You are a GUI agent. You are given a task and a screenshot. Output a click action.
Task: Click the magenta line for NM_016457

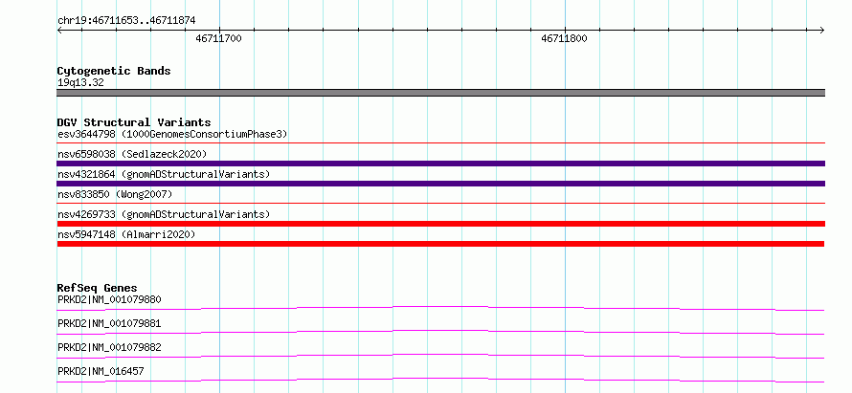(440, 380)
